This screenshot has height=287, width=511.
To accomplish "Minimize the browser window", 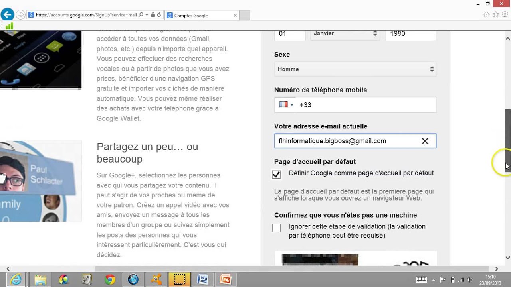I will [x=478, y=4].
